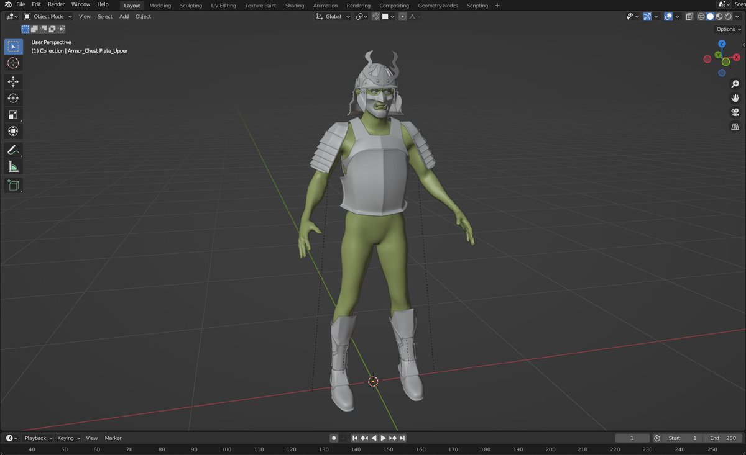Toggle X-ray view
This screenshot has height=455, width=746.
click(689, 17)
